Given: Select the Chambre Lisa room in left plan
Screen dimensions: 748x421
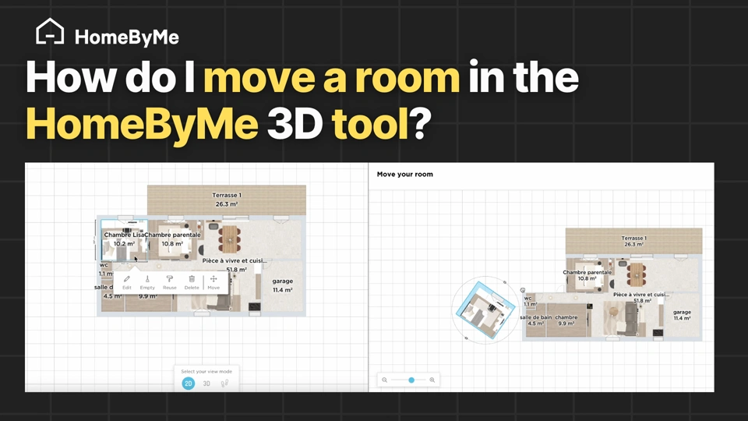Looking at the screenshot, I should (124, 241).
